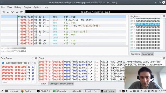The height and width of the screenshot is (93, 166).
Task: Click the data dump tab scroll-right arrow
Action: point(32,63)
